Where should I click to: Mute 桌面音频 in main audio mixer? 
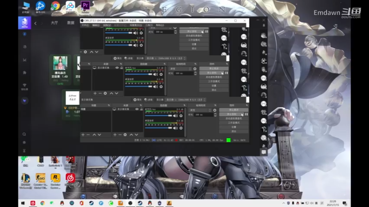175,128
